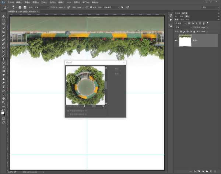Select the Crop tool
This screenshot has width=221, height=174.
(x=3, y=32)
